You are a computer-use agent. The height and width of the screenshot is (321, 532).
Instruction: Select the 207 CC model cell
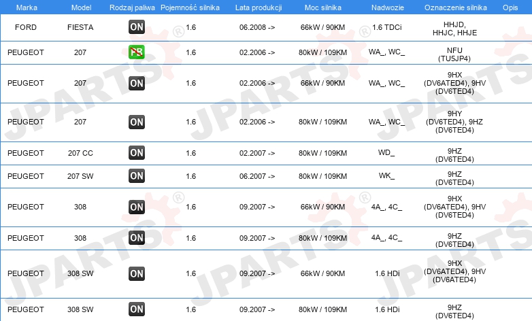[80, 153]
